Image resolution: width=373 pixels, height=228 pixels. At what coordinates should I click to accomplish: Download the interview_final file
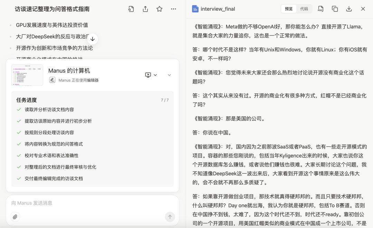[x=349, y=9]
